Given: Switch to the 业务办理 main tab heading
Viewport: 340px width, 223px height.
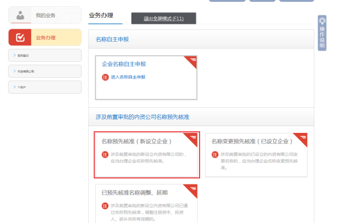Looking at the screenshot, I should click(x=101, y=15).
